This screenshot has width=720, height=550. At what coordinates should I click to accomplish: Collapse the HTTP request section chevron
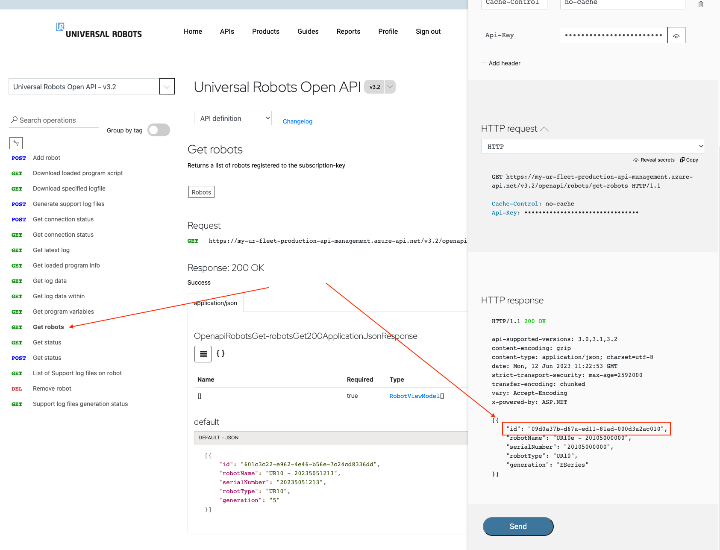coord(545,128)
